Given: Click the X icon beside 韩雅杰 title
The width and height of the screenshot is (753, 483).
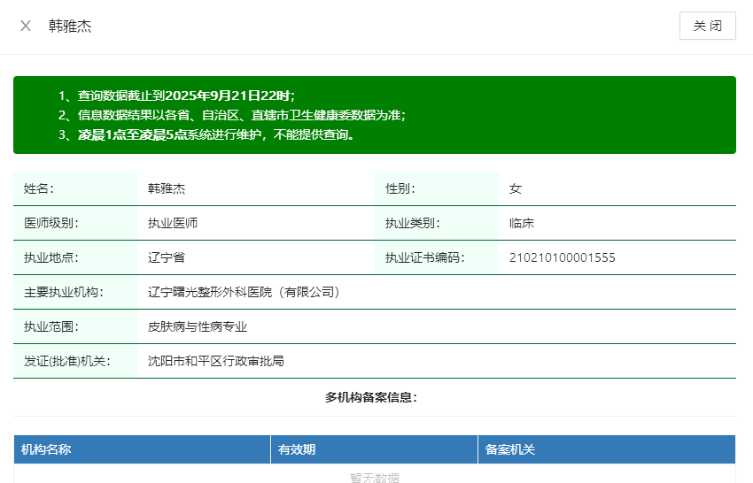Looking at the screenshot, I should click(x=26, y=26).
